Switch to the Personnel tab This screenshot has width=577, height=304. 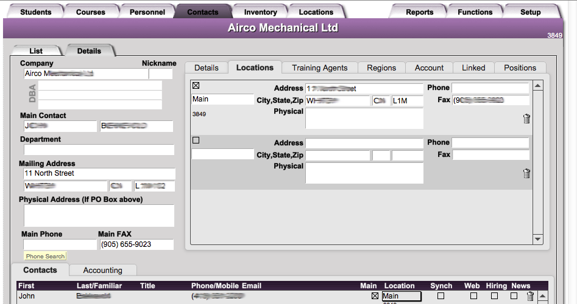pos(147,12)
